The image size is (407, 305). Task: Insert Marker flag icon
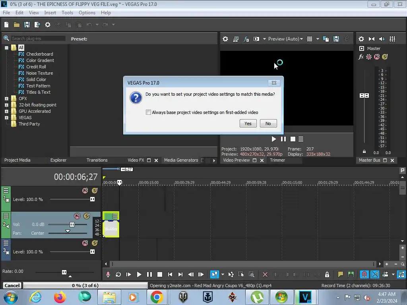pos(340,274)
